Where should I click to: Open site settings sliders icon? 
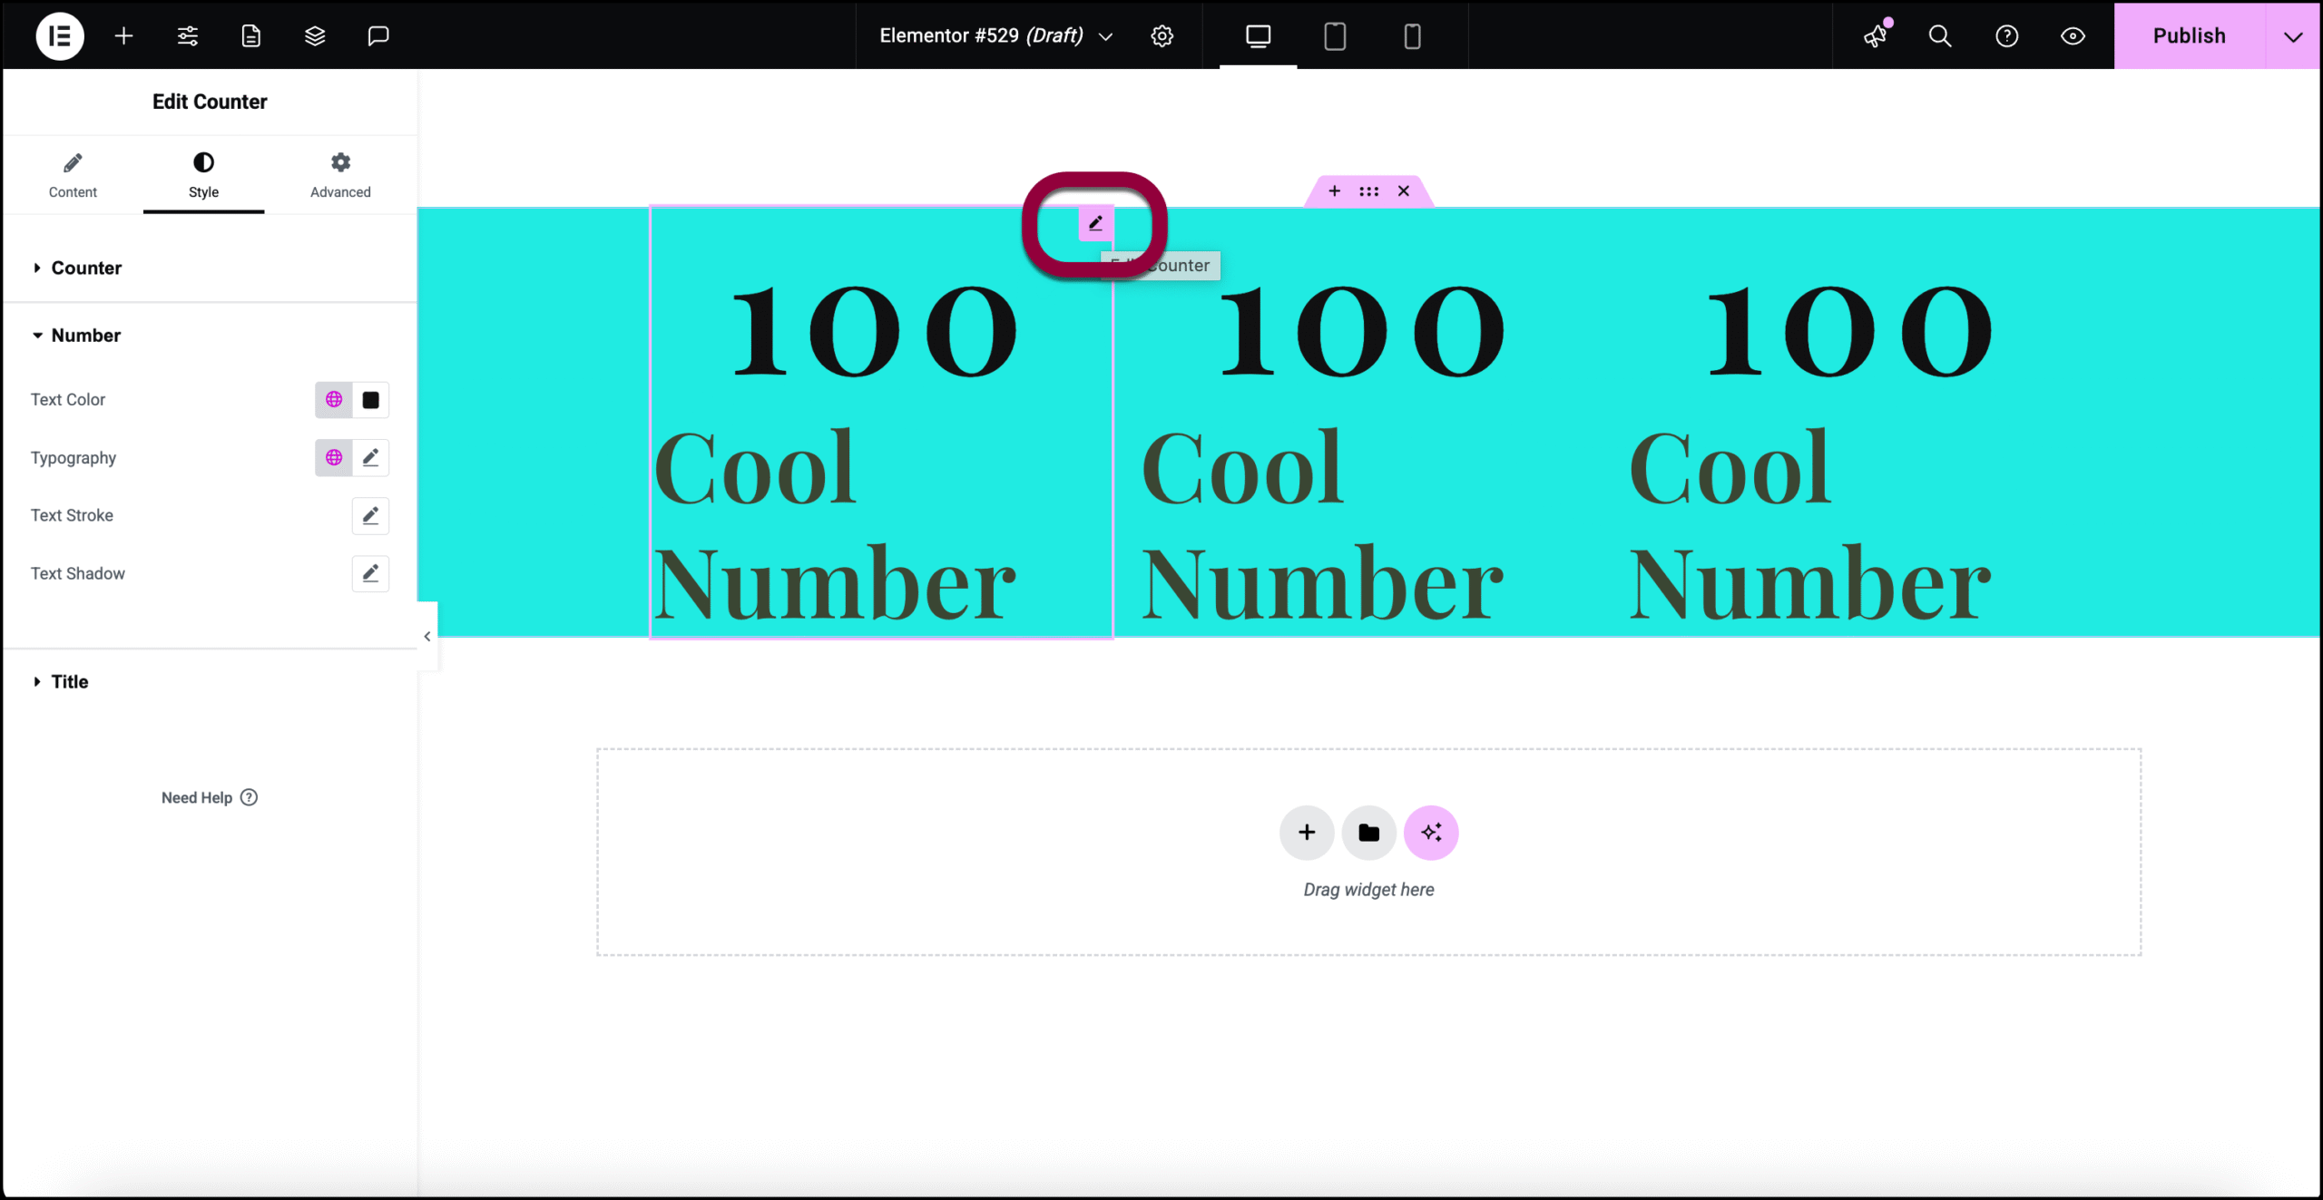pyautogui.click(x=188, y=36)
